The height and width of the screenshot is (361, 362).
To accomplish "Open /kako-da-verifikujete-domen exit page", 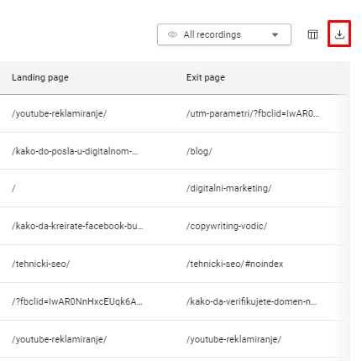I will point(252,301).
